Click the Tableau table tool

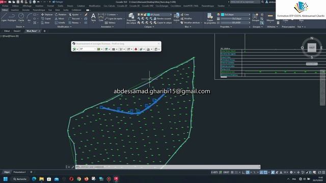coord(110,22)
